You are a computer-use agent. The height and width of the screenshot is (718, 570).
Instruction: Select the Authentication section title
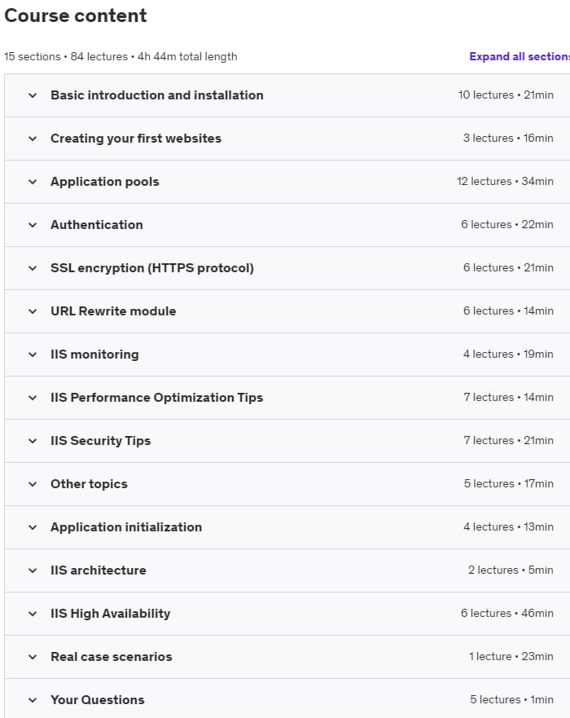pyautogui.click(x=97, y=224)
